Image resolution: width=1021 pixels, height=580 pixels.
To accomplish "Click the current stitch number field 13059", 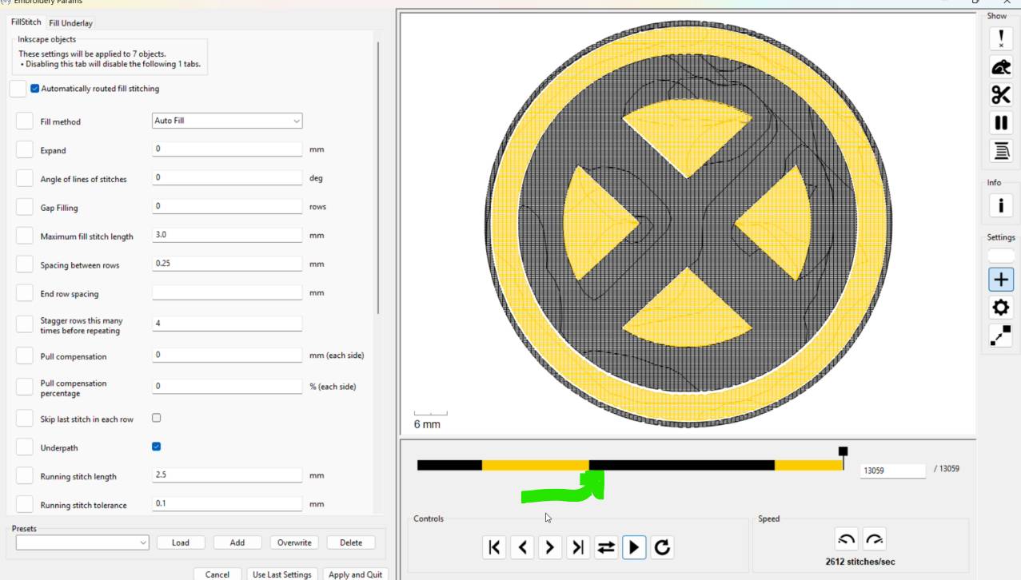I will pos(892,471).
